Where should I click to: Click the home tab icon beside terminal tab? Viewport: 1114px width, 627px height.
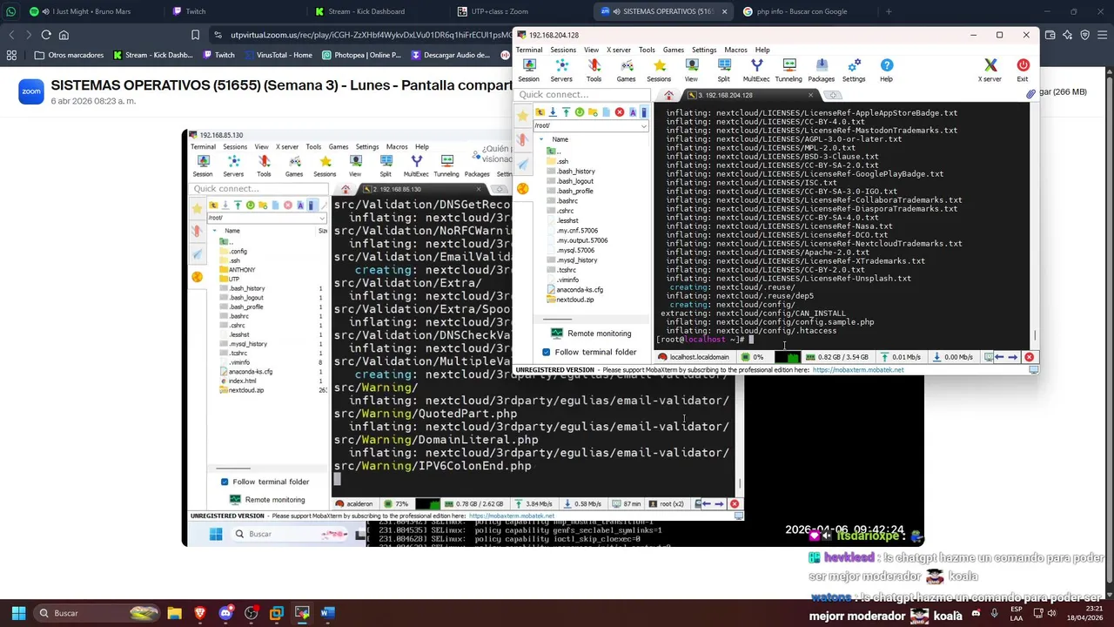668,95
